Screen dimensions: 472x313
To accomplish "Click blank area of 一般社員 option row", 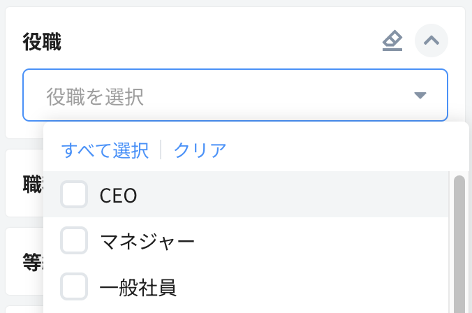I will point(314,286).
